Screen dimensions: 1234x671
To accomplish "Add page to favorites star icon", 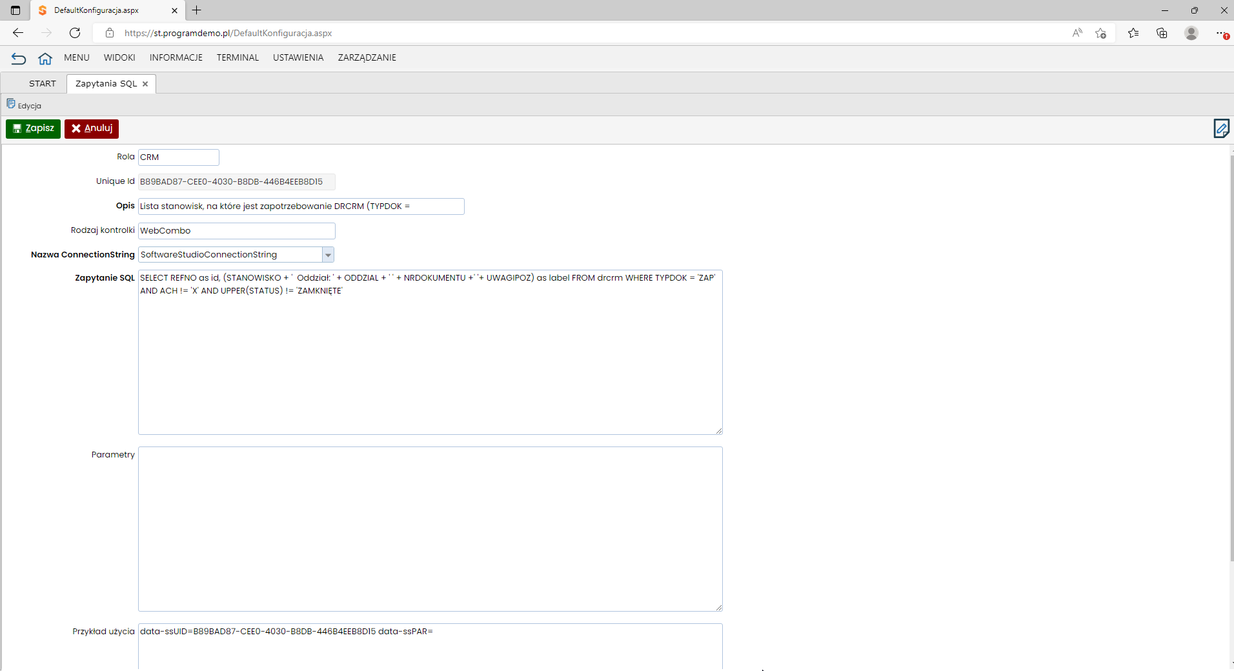I will coord(1101,33).
